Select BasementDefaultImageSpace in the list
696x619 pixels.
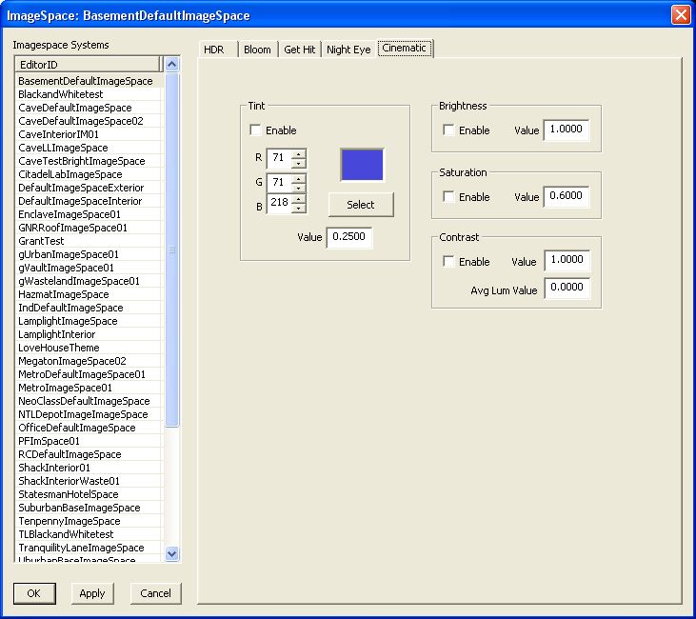88,81
